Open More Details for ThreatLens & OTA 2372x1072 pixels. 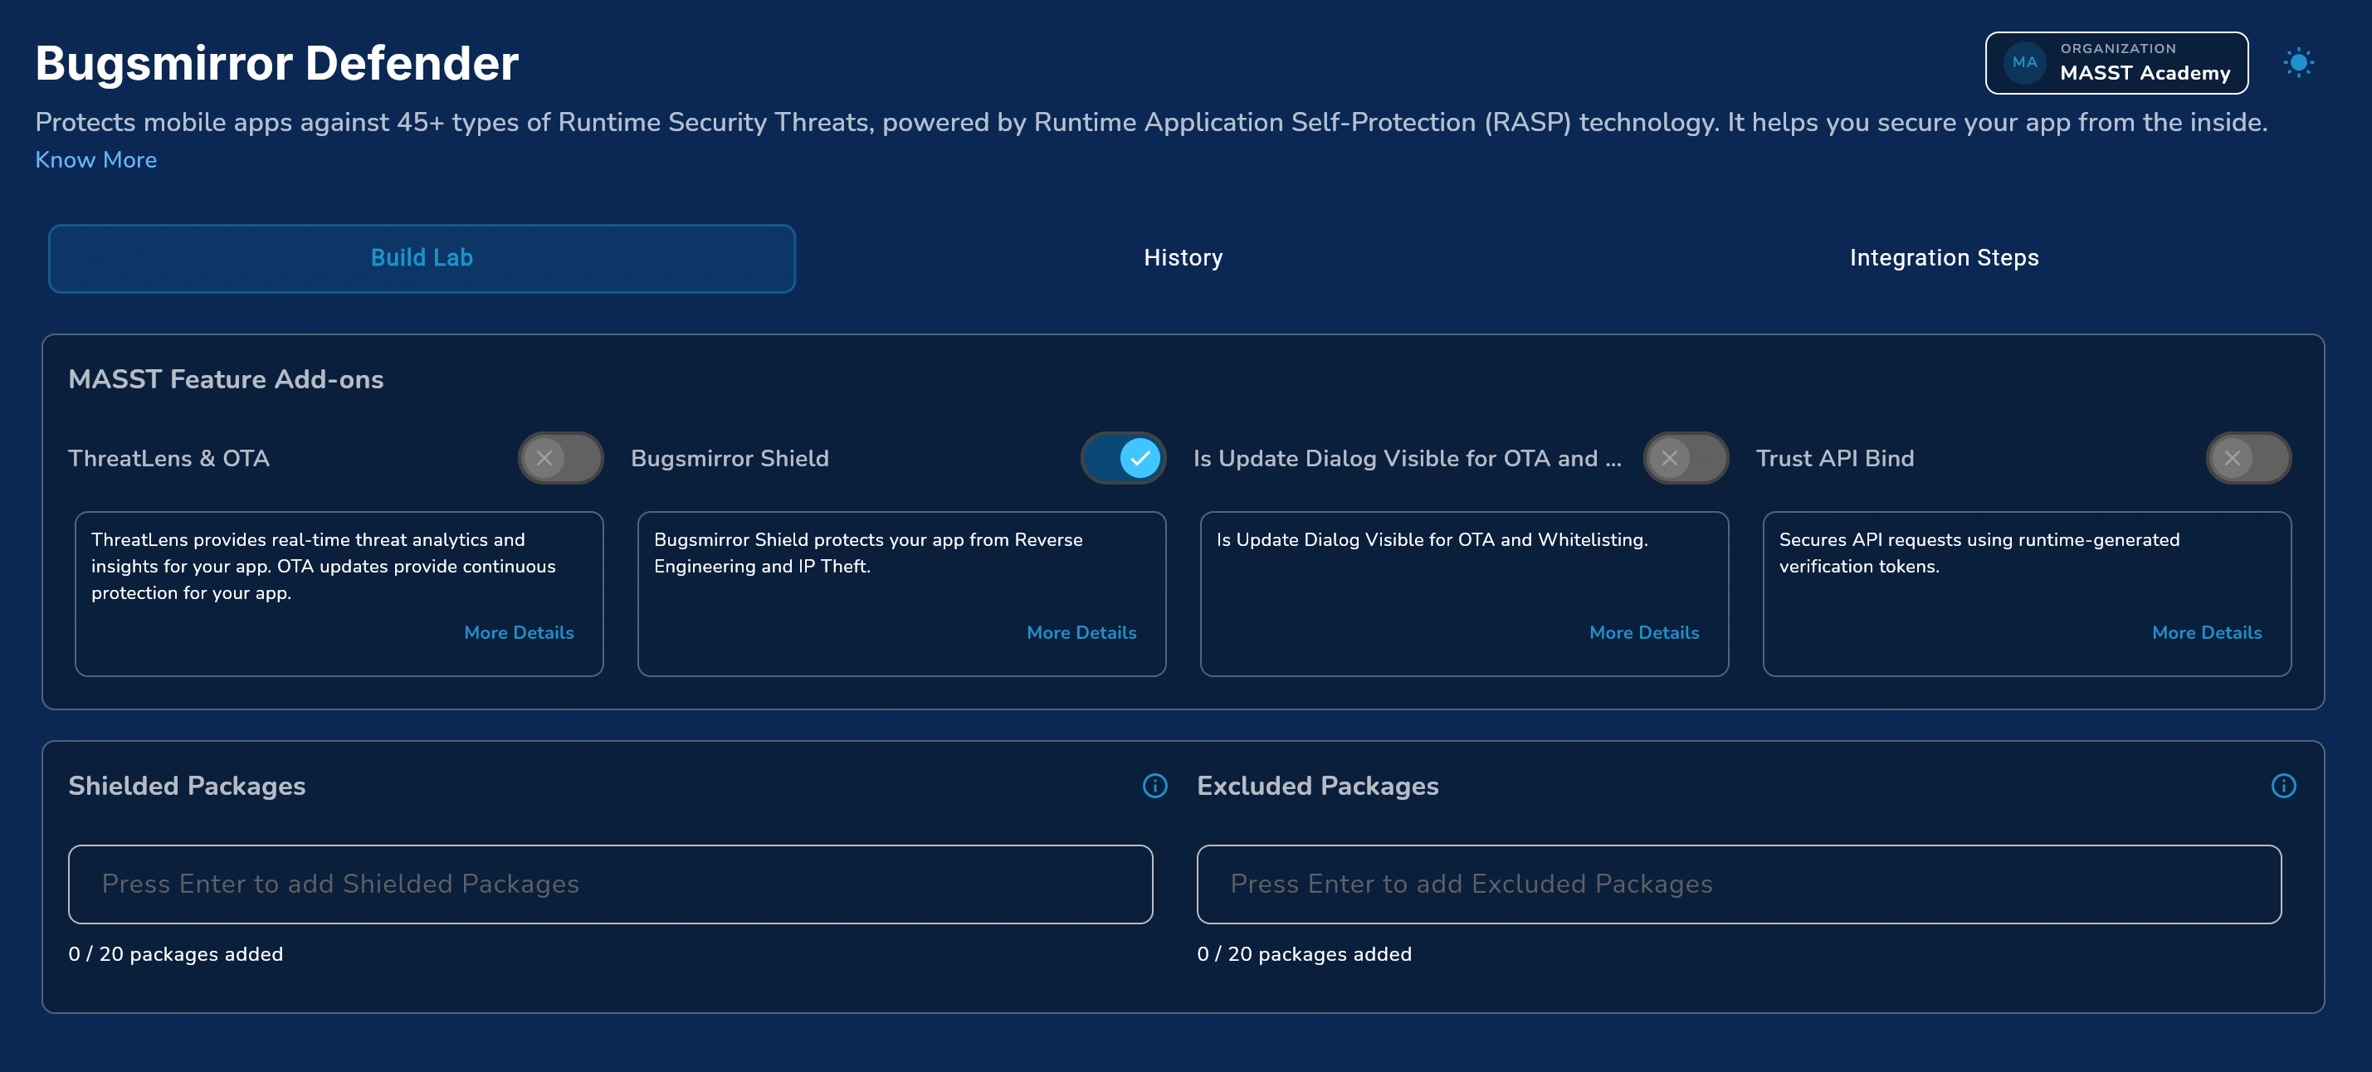(x=519, y=633)
